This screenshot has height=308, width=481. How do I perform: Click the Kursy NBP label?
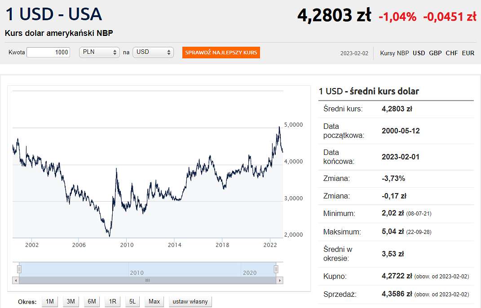[394, 53]
